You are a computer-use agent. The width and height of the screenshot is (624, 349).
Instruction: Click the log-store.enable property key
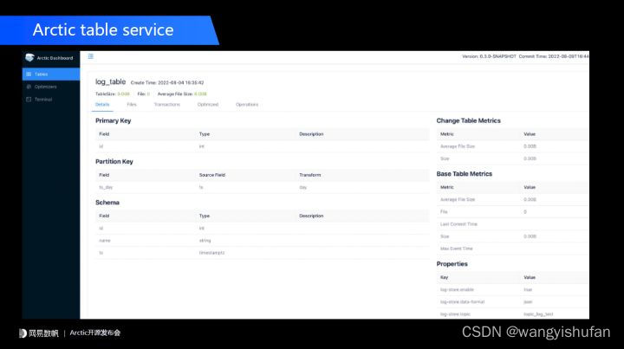click(457, 290)
